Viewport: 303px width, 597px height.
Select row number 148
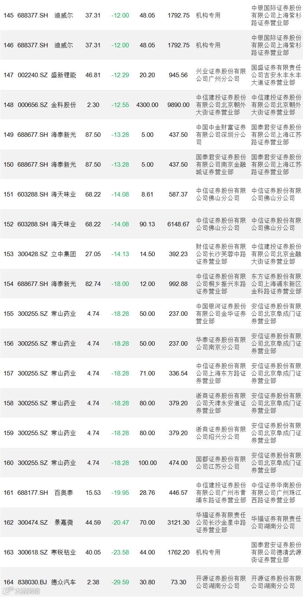[9, 105]
